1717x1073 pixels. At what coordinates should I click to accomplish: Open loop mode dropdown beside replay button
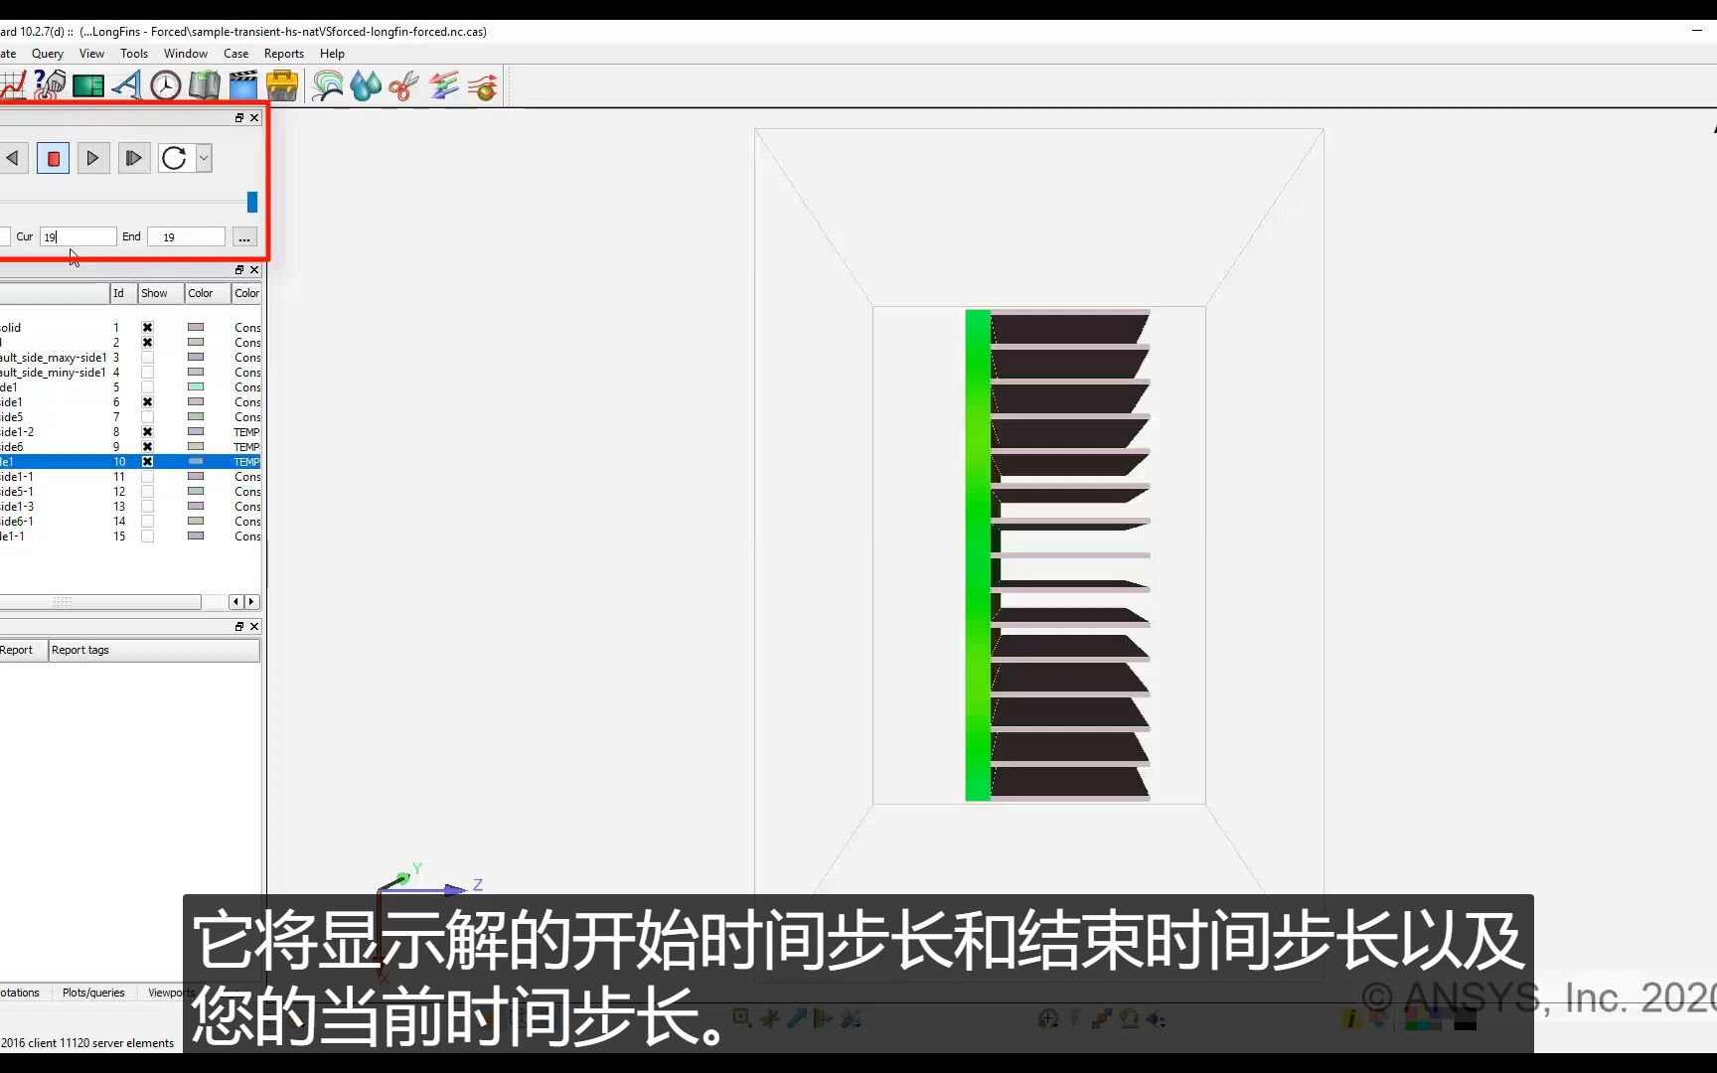pyautogui.click(x=204, y=158)
